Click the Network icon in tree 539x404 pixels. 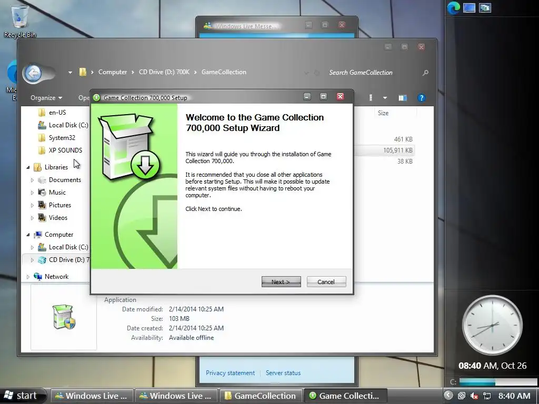pyautogui.click(x=37, y=277)
